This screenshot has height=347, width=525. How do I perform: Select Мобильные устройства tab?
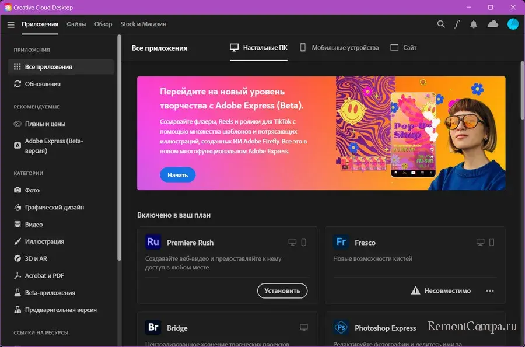point(339,47)
